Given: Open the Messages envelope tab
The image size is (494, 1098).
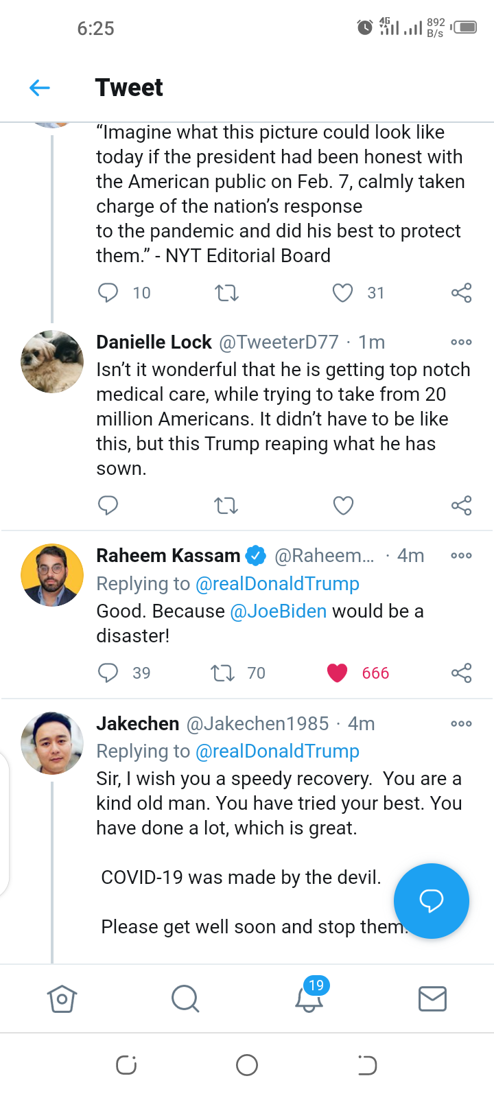Looking at the screenshot, I should 432,998.
